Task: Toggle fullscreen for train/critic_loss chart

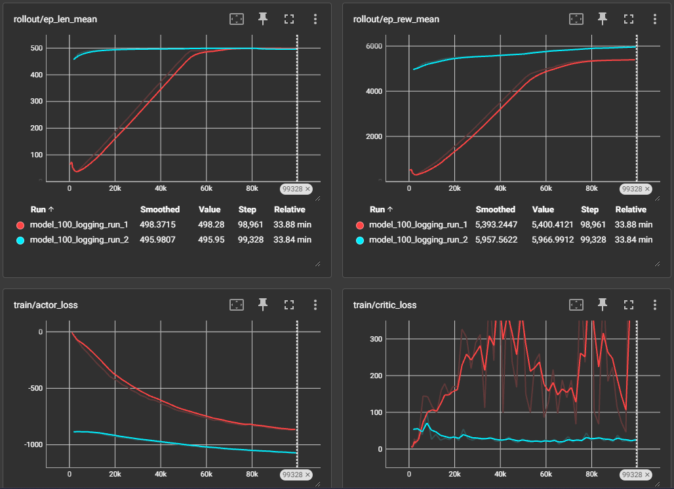Action: click(629, 305)
